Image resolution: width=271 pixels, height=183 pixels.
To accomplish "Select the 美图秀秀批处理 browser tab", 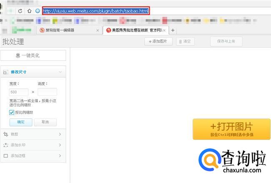I will 135,30.
